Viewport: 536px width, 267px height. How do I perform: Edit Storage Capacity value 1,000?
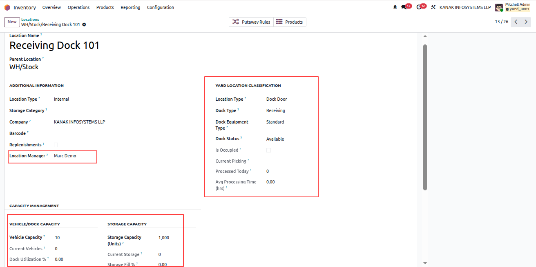point(164,238)
